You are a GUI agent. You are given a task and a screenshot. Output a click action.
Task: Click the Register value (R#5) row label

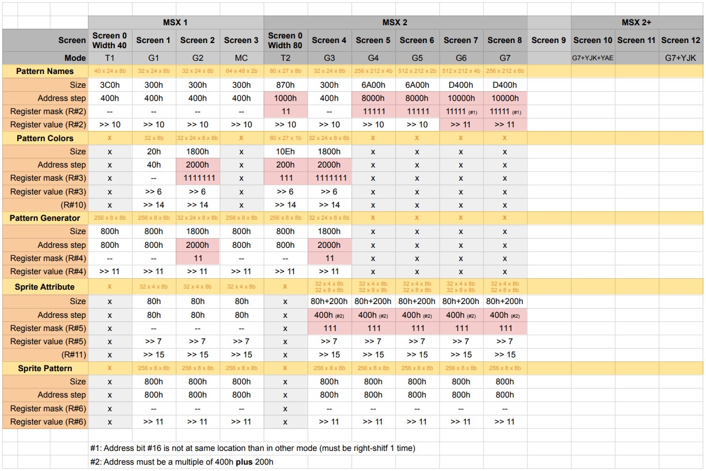point(45,341)
